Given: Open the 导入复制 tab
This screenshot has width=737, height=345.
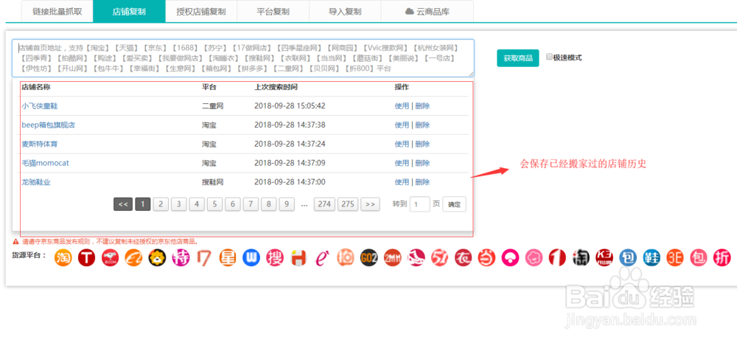Looking at the screenshot, I should [345, 11].
